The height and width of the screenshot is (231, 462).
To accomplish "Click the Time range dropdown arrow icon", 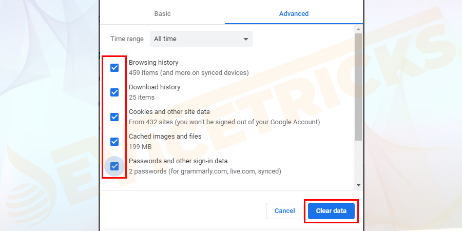I will (245, 39).
